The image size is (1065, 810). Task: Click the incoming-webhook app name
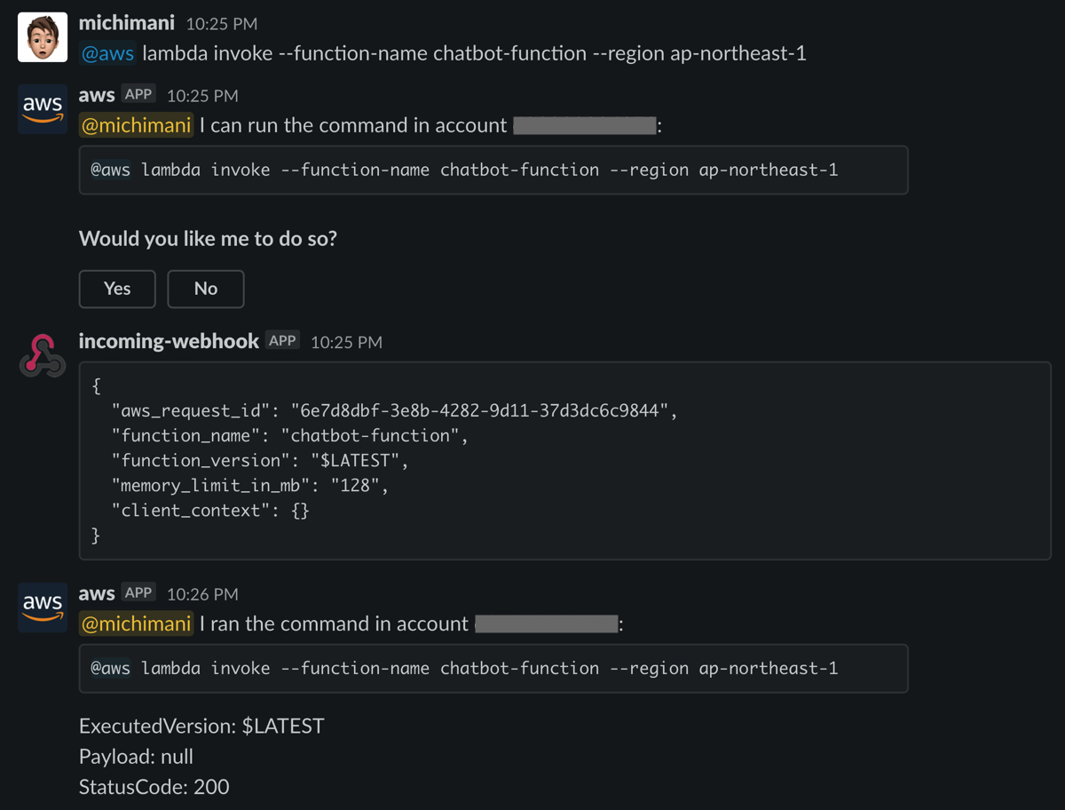[x=168, y=340]
